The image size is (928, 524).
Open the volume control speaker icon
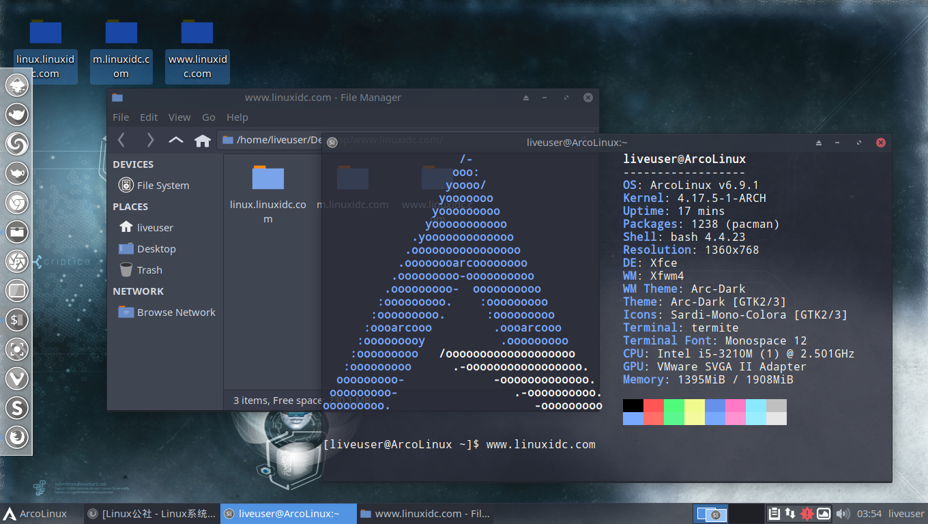pyautogui.click(x=842, y=514)
